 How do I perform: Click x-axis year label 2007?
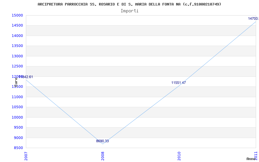click(x=26, y=156)
